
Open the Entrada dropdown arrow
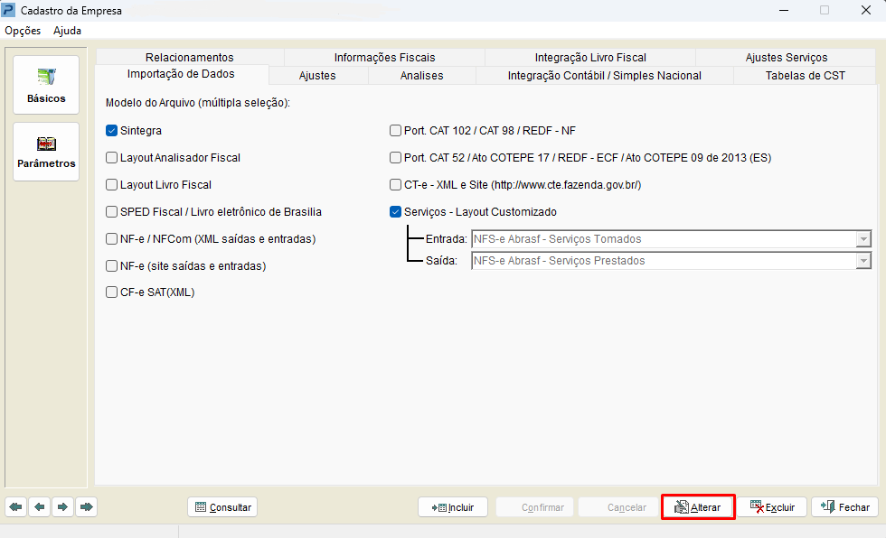pyautogui.click(x=862, y=239)
